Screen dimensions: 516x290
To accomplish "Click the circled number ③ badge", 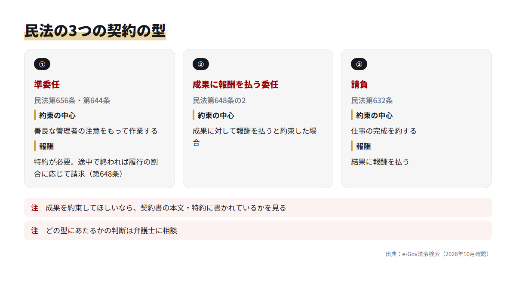I will tap(359, 64).
